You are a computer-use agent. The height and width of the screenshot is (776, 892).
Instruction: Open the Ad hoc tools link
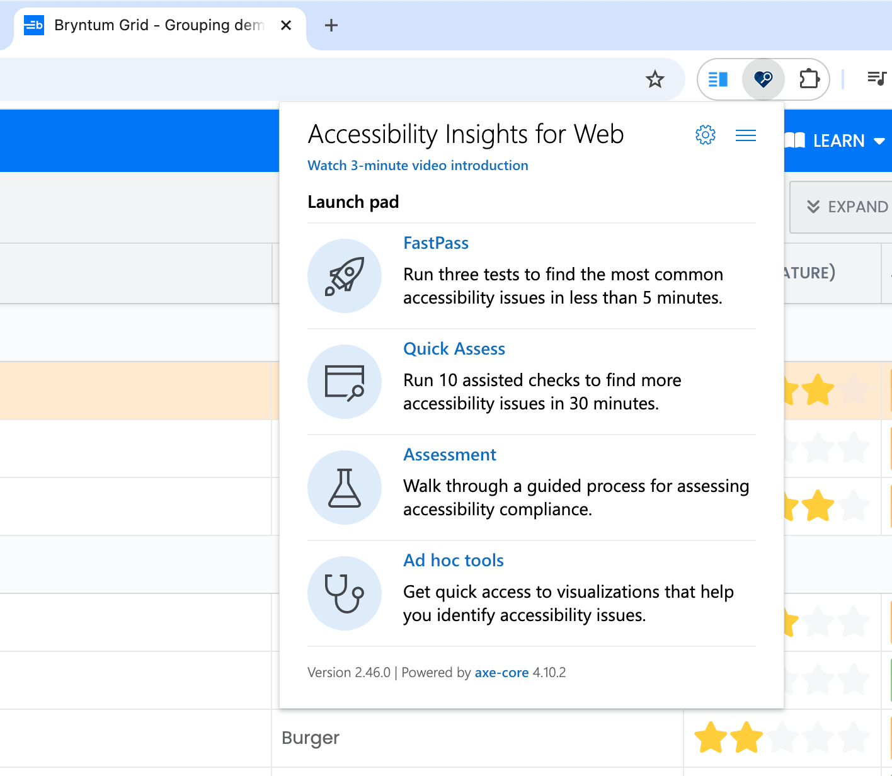(x=454, y=561)
